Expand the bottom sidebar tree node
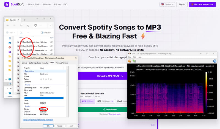This screenshot has width=220, height=129. (6, 93)
